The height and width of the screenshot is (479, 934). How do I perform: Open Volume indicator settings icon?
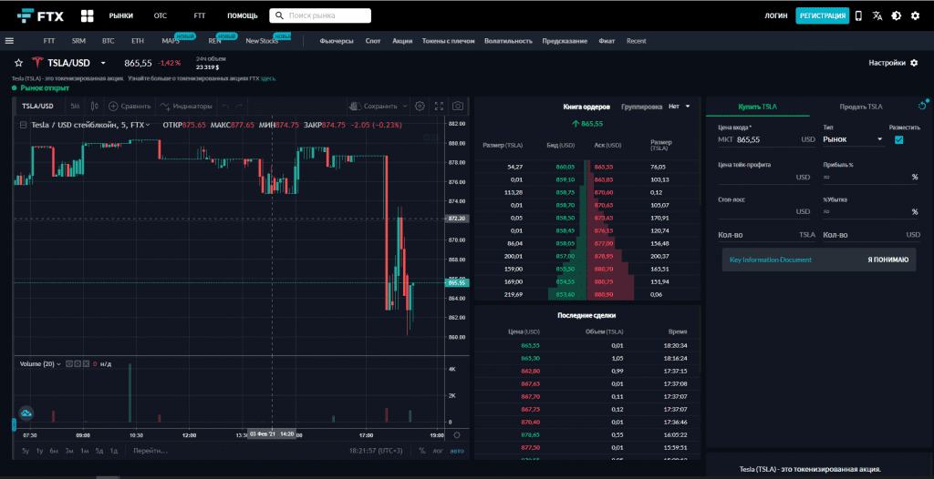78,363
